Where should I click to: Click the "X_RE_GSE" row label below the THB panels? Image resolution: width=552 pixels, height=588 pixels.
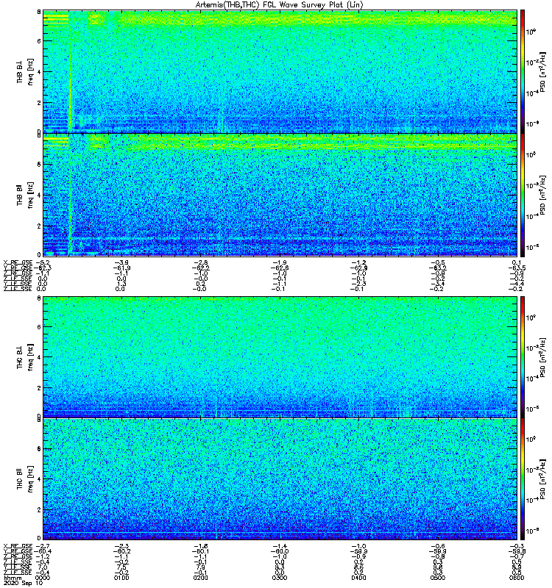[x=18, y=262]
